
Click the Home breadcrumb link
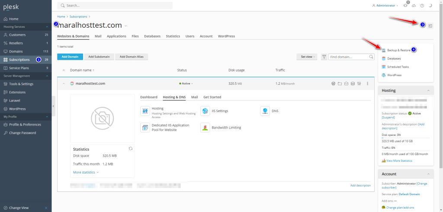point(61,17)
